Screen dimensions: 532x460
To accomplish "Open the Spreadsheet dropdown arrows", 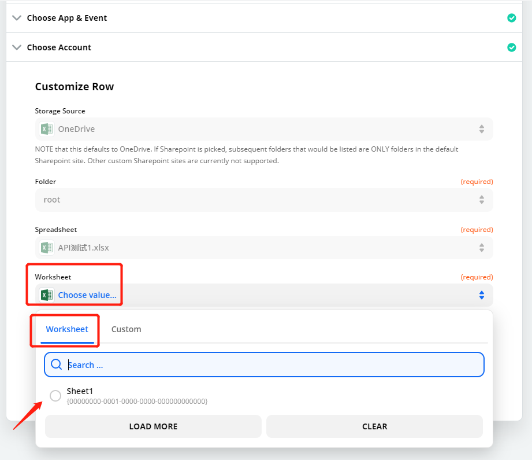I will [x=481, y=248].
